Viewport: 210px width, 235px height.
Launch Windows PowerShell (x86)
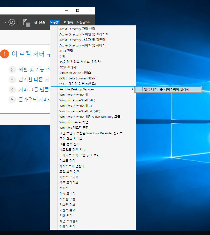pos(93,100)
